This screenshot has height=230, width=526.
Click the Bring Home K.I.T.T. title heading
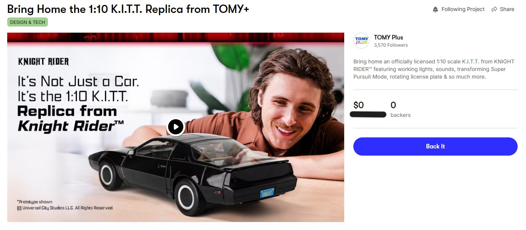tap(128, 9)
